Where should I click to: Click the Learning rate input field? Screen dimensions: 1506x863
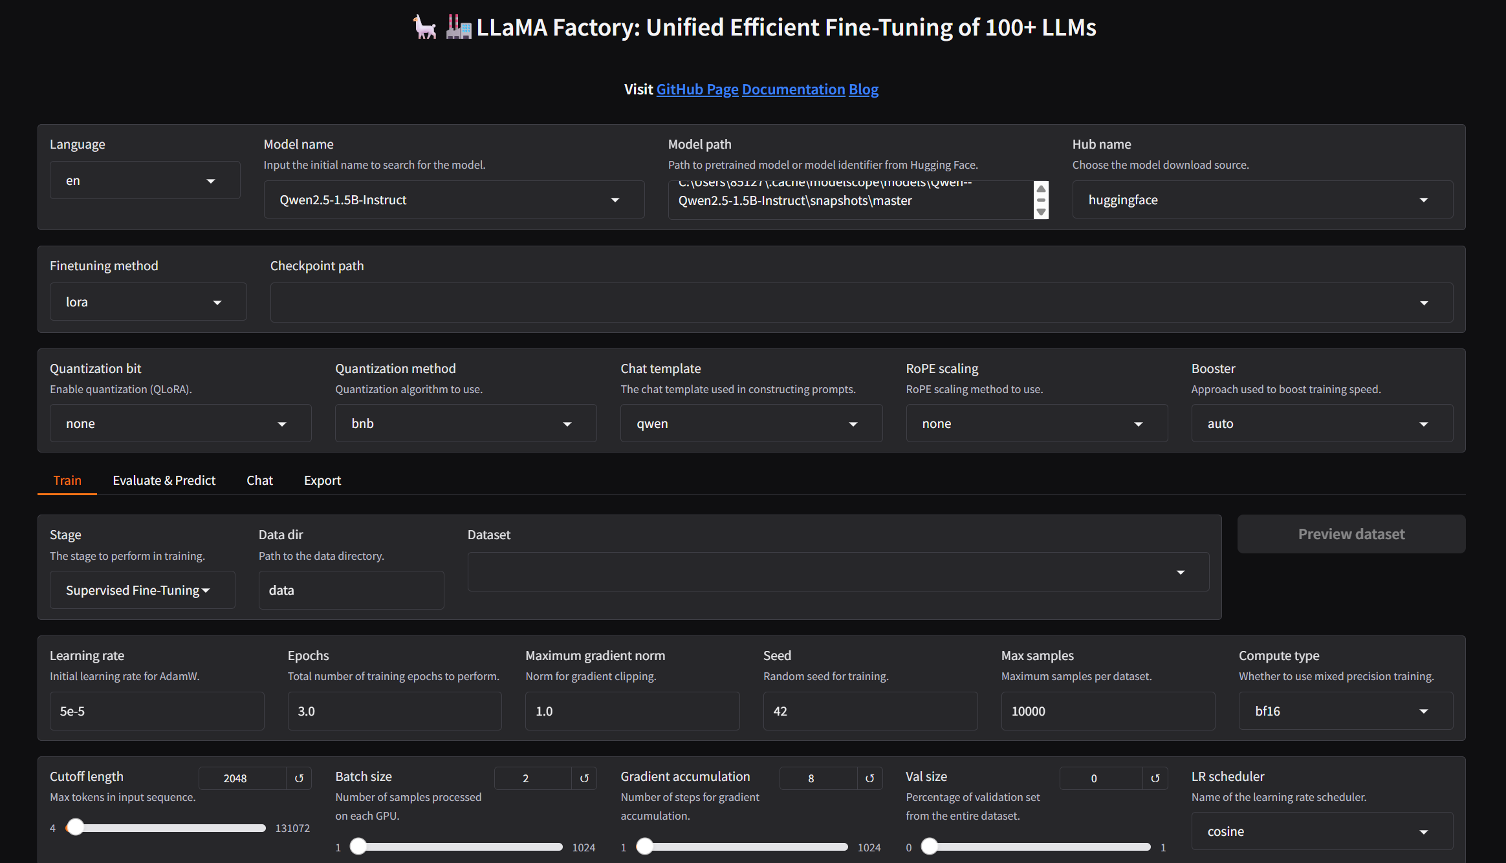(x=157, y=711)
